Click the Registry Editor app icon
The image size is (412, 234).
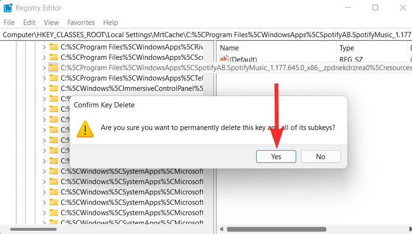[x=8, y=8]
